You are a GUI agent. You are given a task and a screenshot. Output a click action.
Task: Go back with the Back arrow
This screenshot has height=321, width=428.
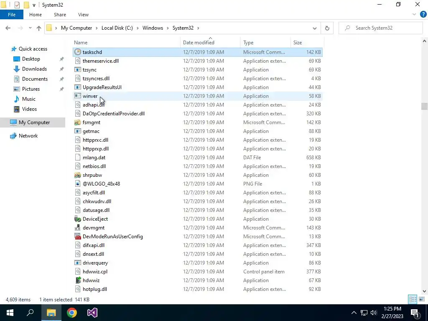click(8, 28)
